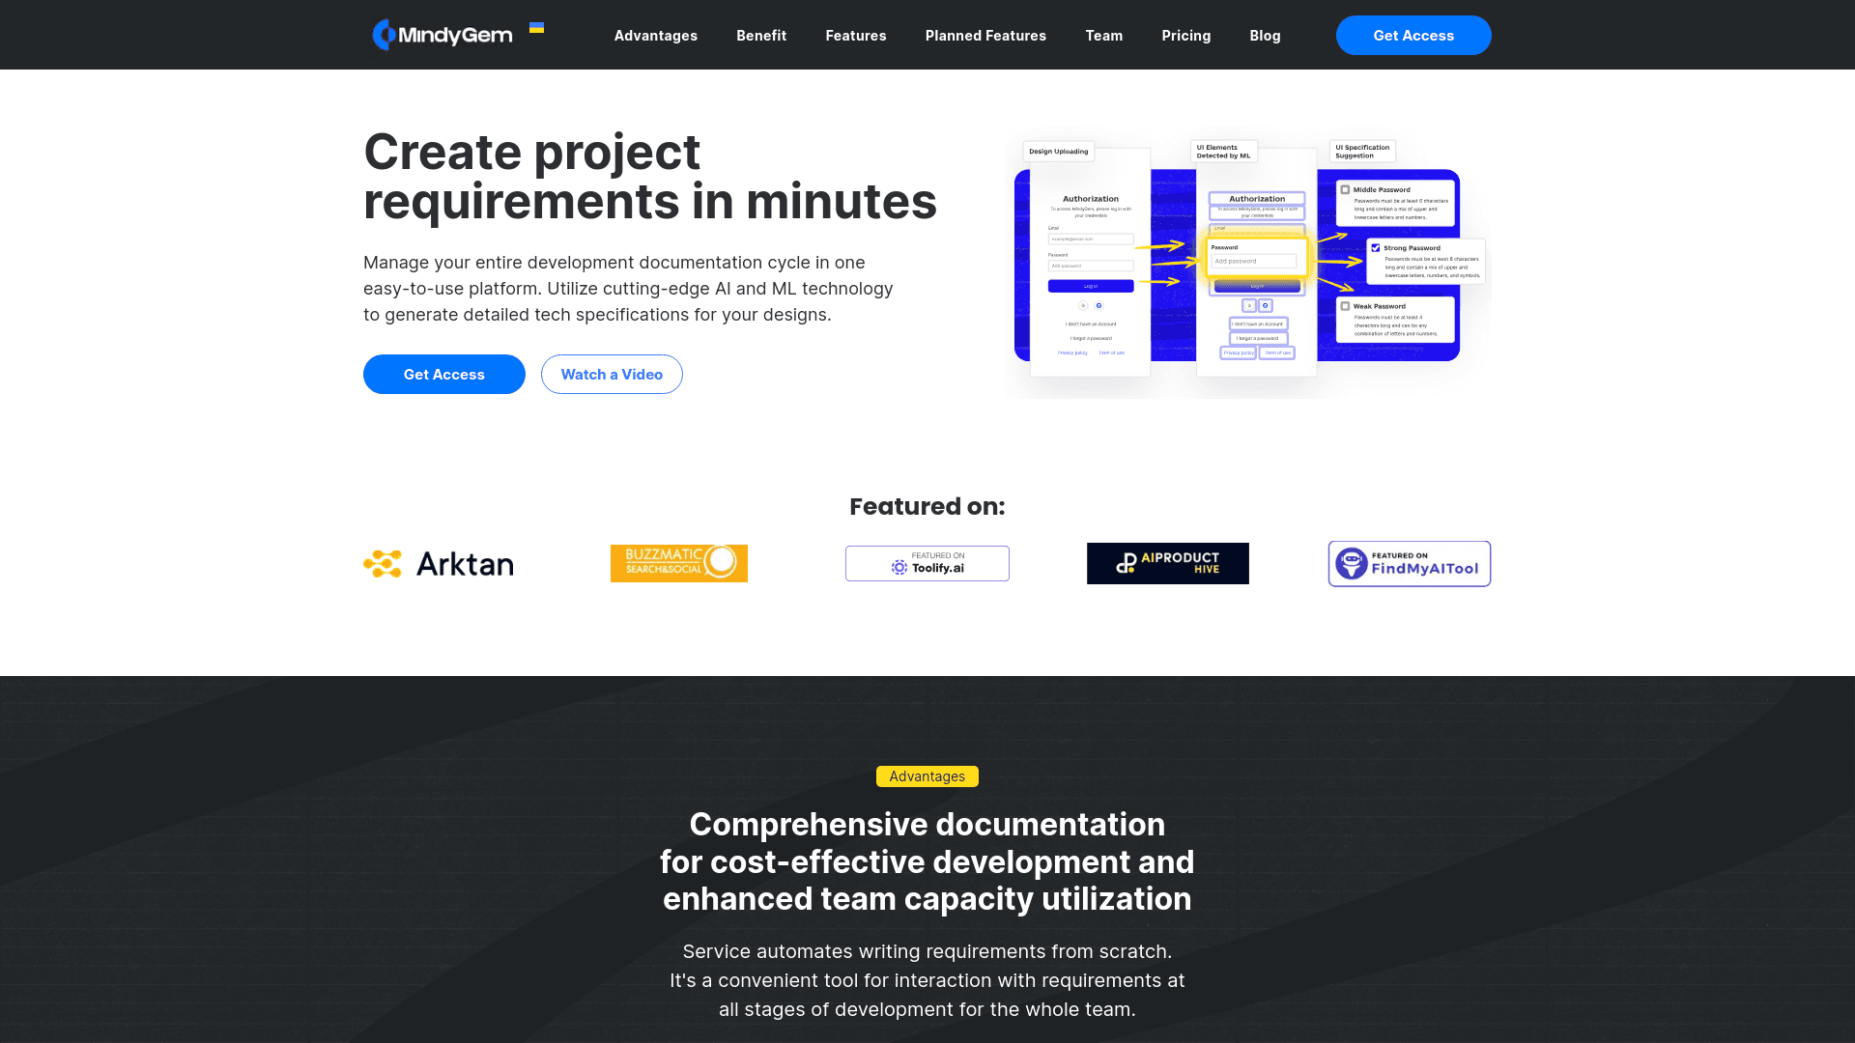Open the Advantages nav item
Image resolution: width=1855 pixels, height=1043 pixels.
coord(656,36)
